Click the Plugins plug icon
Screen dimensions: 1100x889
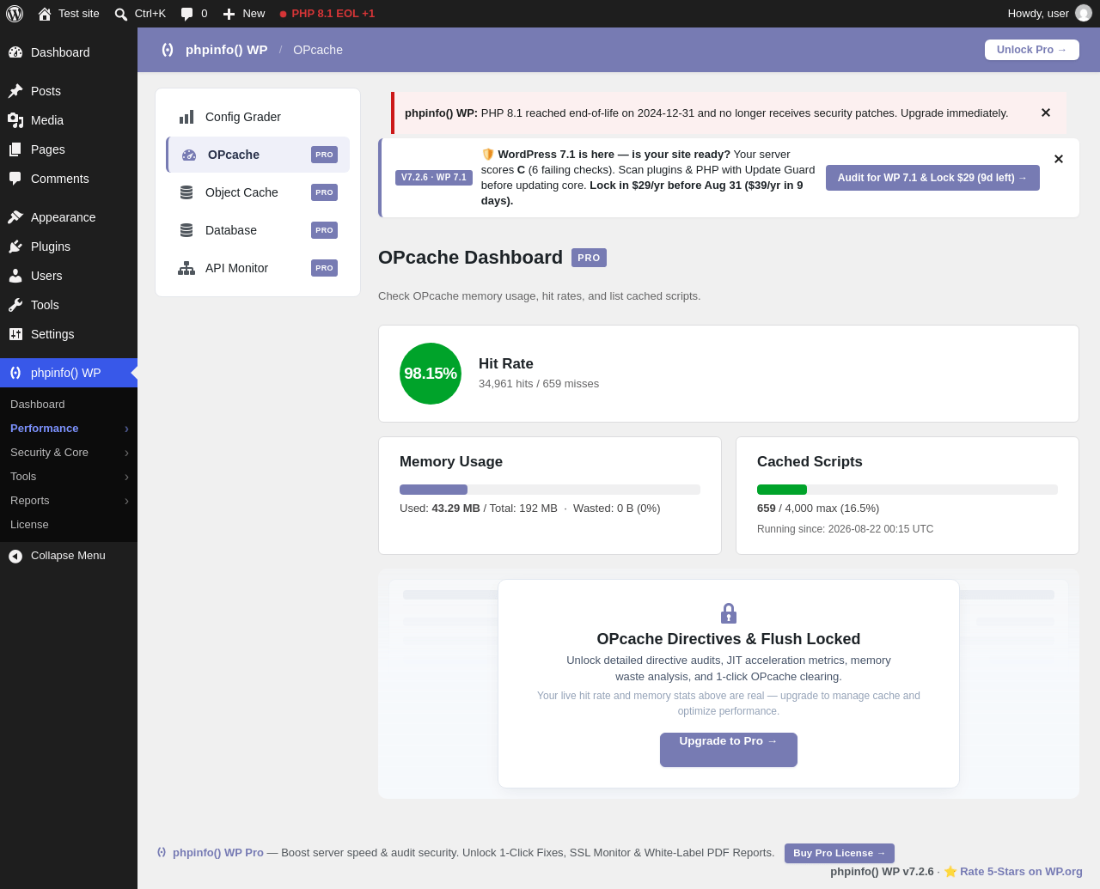(15, 247)
